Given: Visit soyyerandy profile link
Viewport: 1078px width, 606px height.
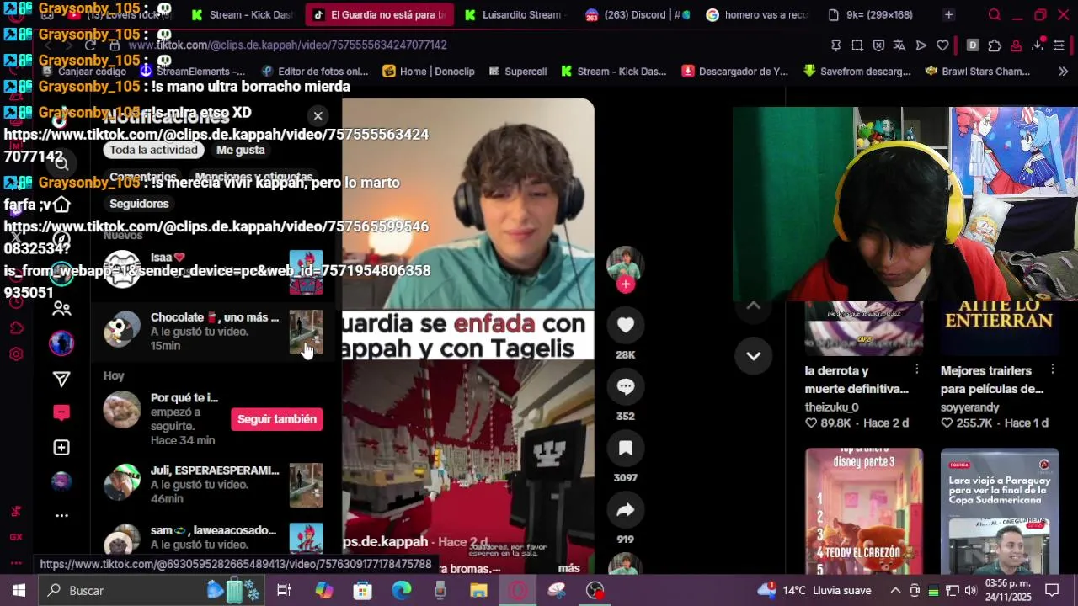Looking at the screenshot, I should coord(969,407).
